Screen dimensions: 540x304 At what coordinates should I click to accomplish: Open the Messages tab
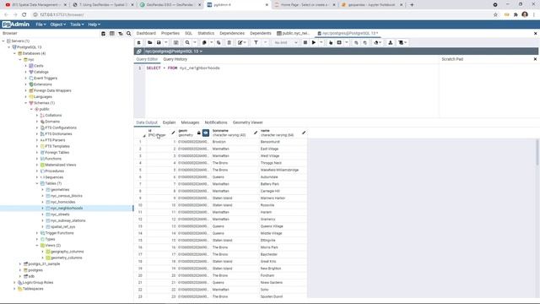pos(190,122)
